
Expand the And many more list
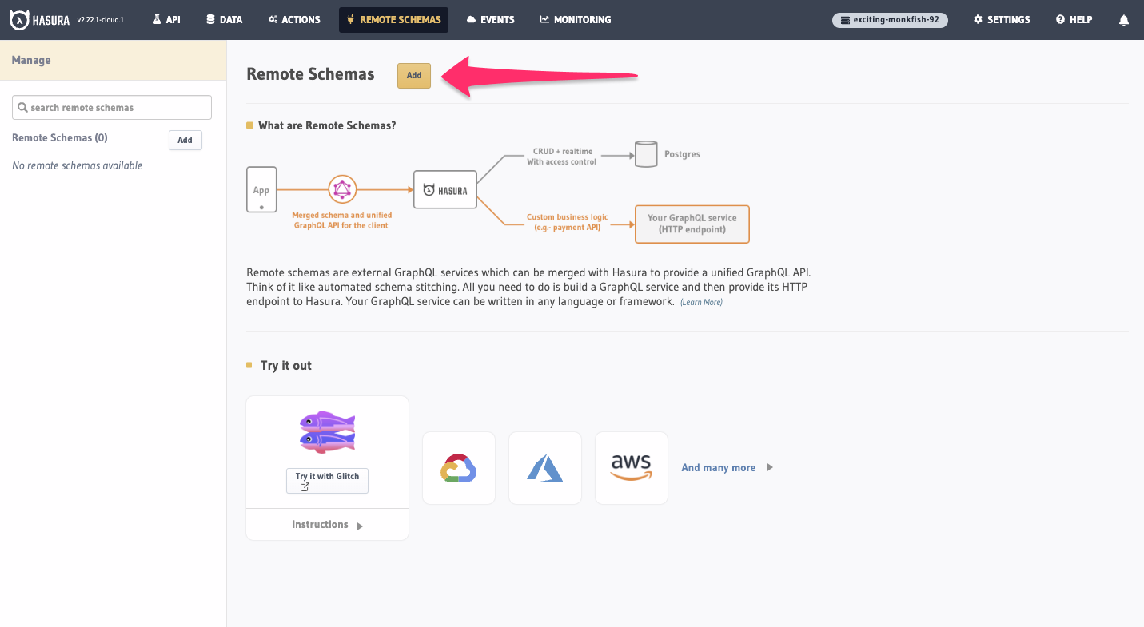tap(727, 468)
